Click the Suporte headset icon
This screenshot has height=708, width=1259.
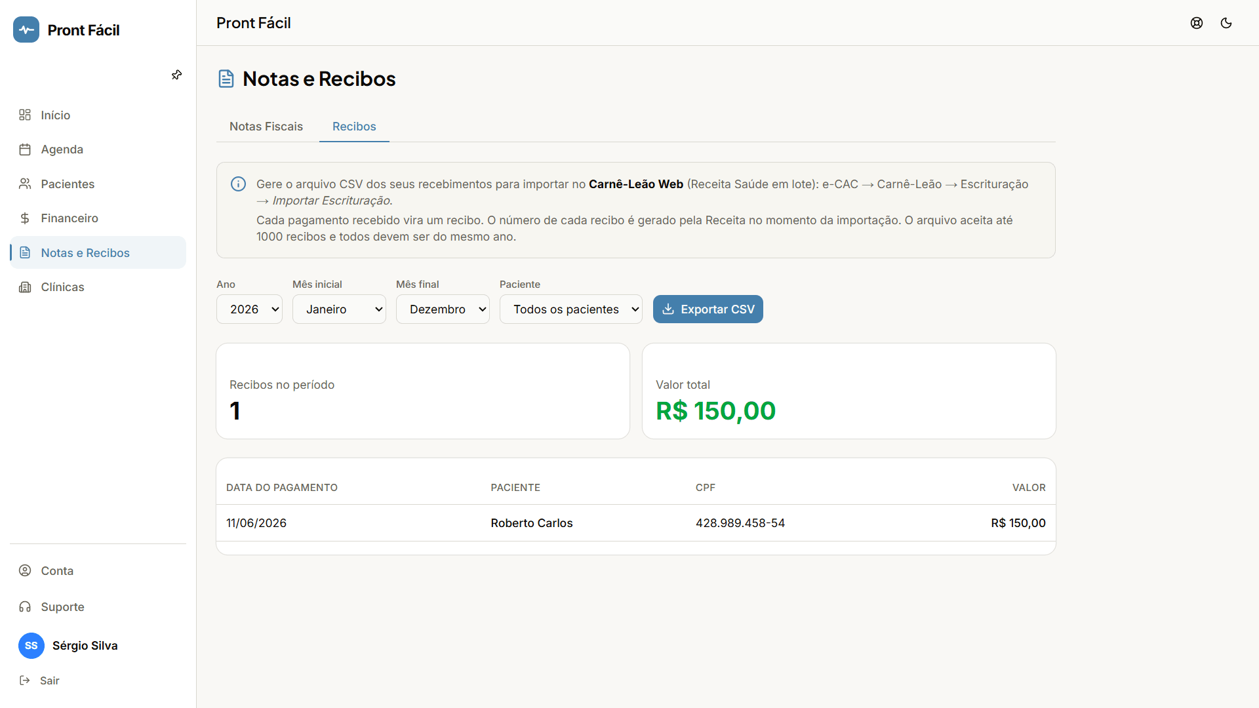[x=25, y=607]
